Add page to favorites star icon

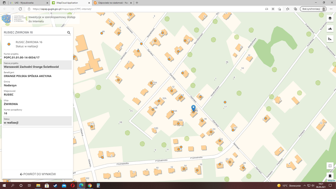(279, 9)
